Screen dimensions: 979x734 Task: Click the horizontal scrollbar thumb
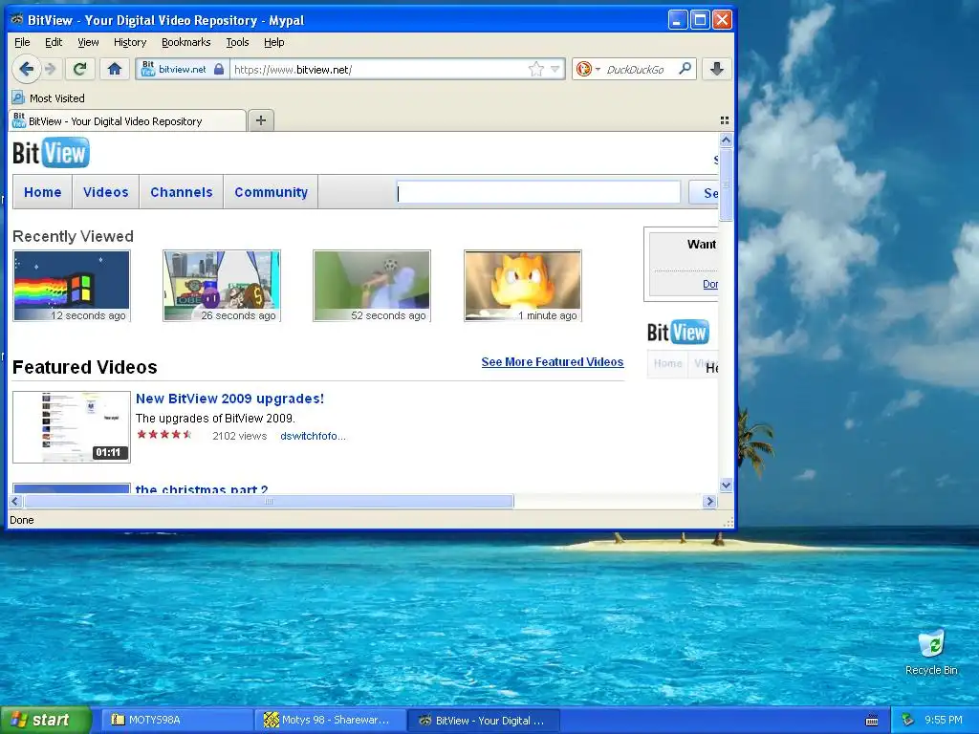click(269, 501)
